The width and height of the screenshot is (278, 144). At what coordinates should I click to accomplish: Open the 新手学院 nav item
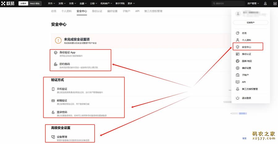[x=120, y=3]
